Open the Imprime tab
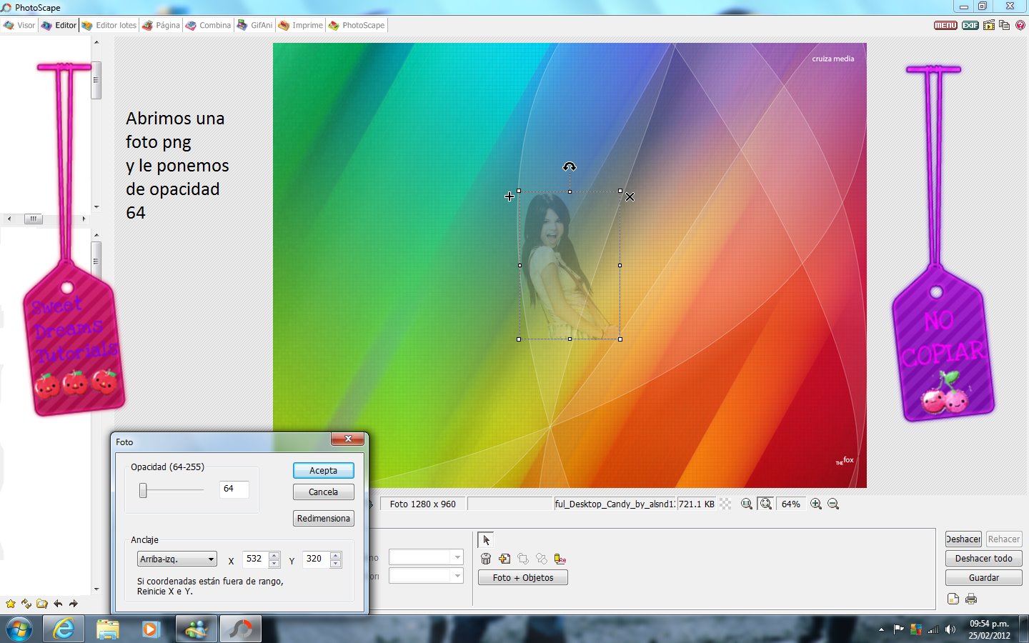This screenshot has height=643, width=1029. (x=301, y=25)
